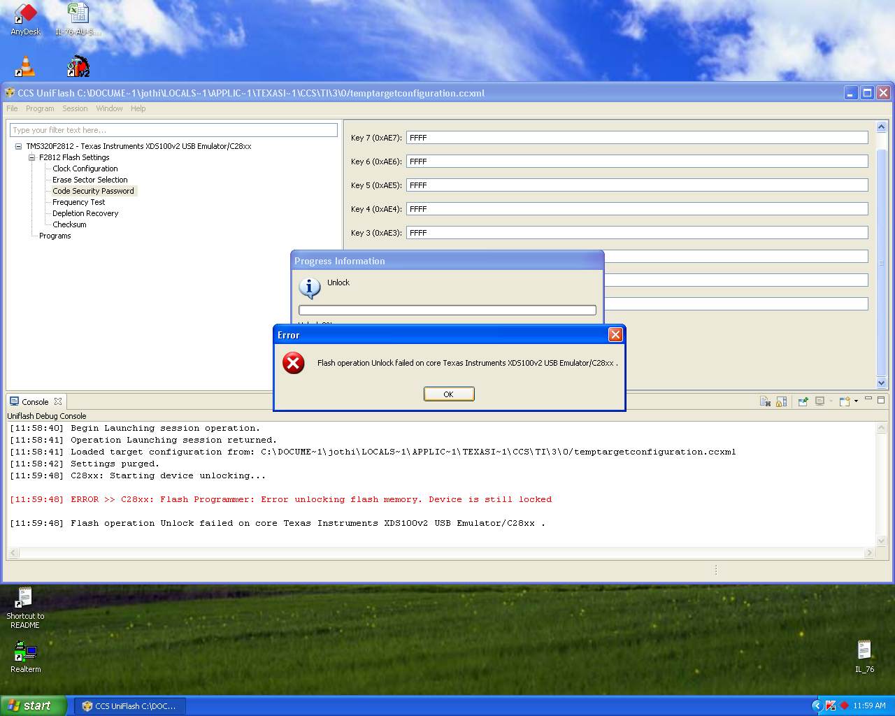This screenshot has width=895, height=716.
Task: Open the Session menu
Action: [x=75, y=108]
